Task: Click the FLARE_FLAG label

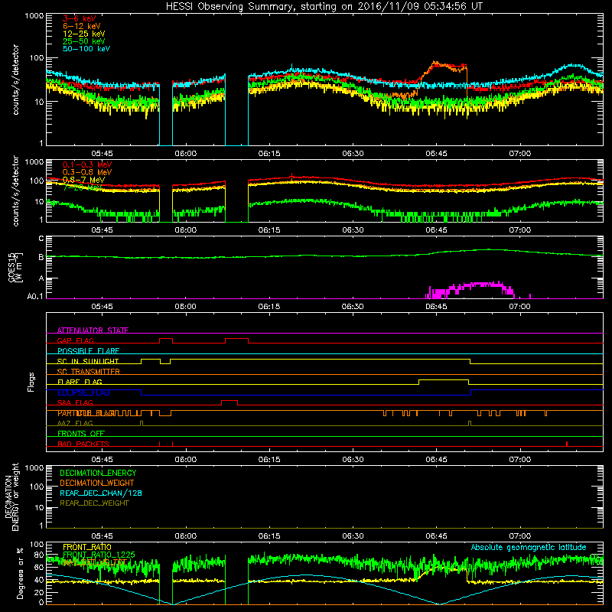Action: coord(80,382)
